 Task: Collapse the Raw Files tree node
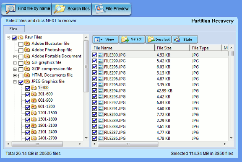[8, 38]
